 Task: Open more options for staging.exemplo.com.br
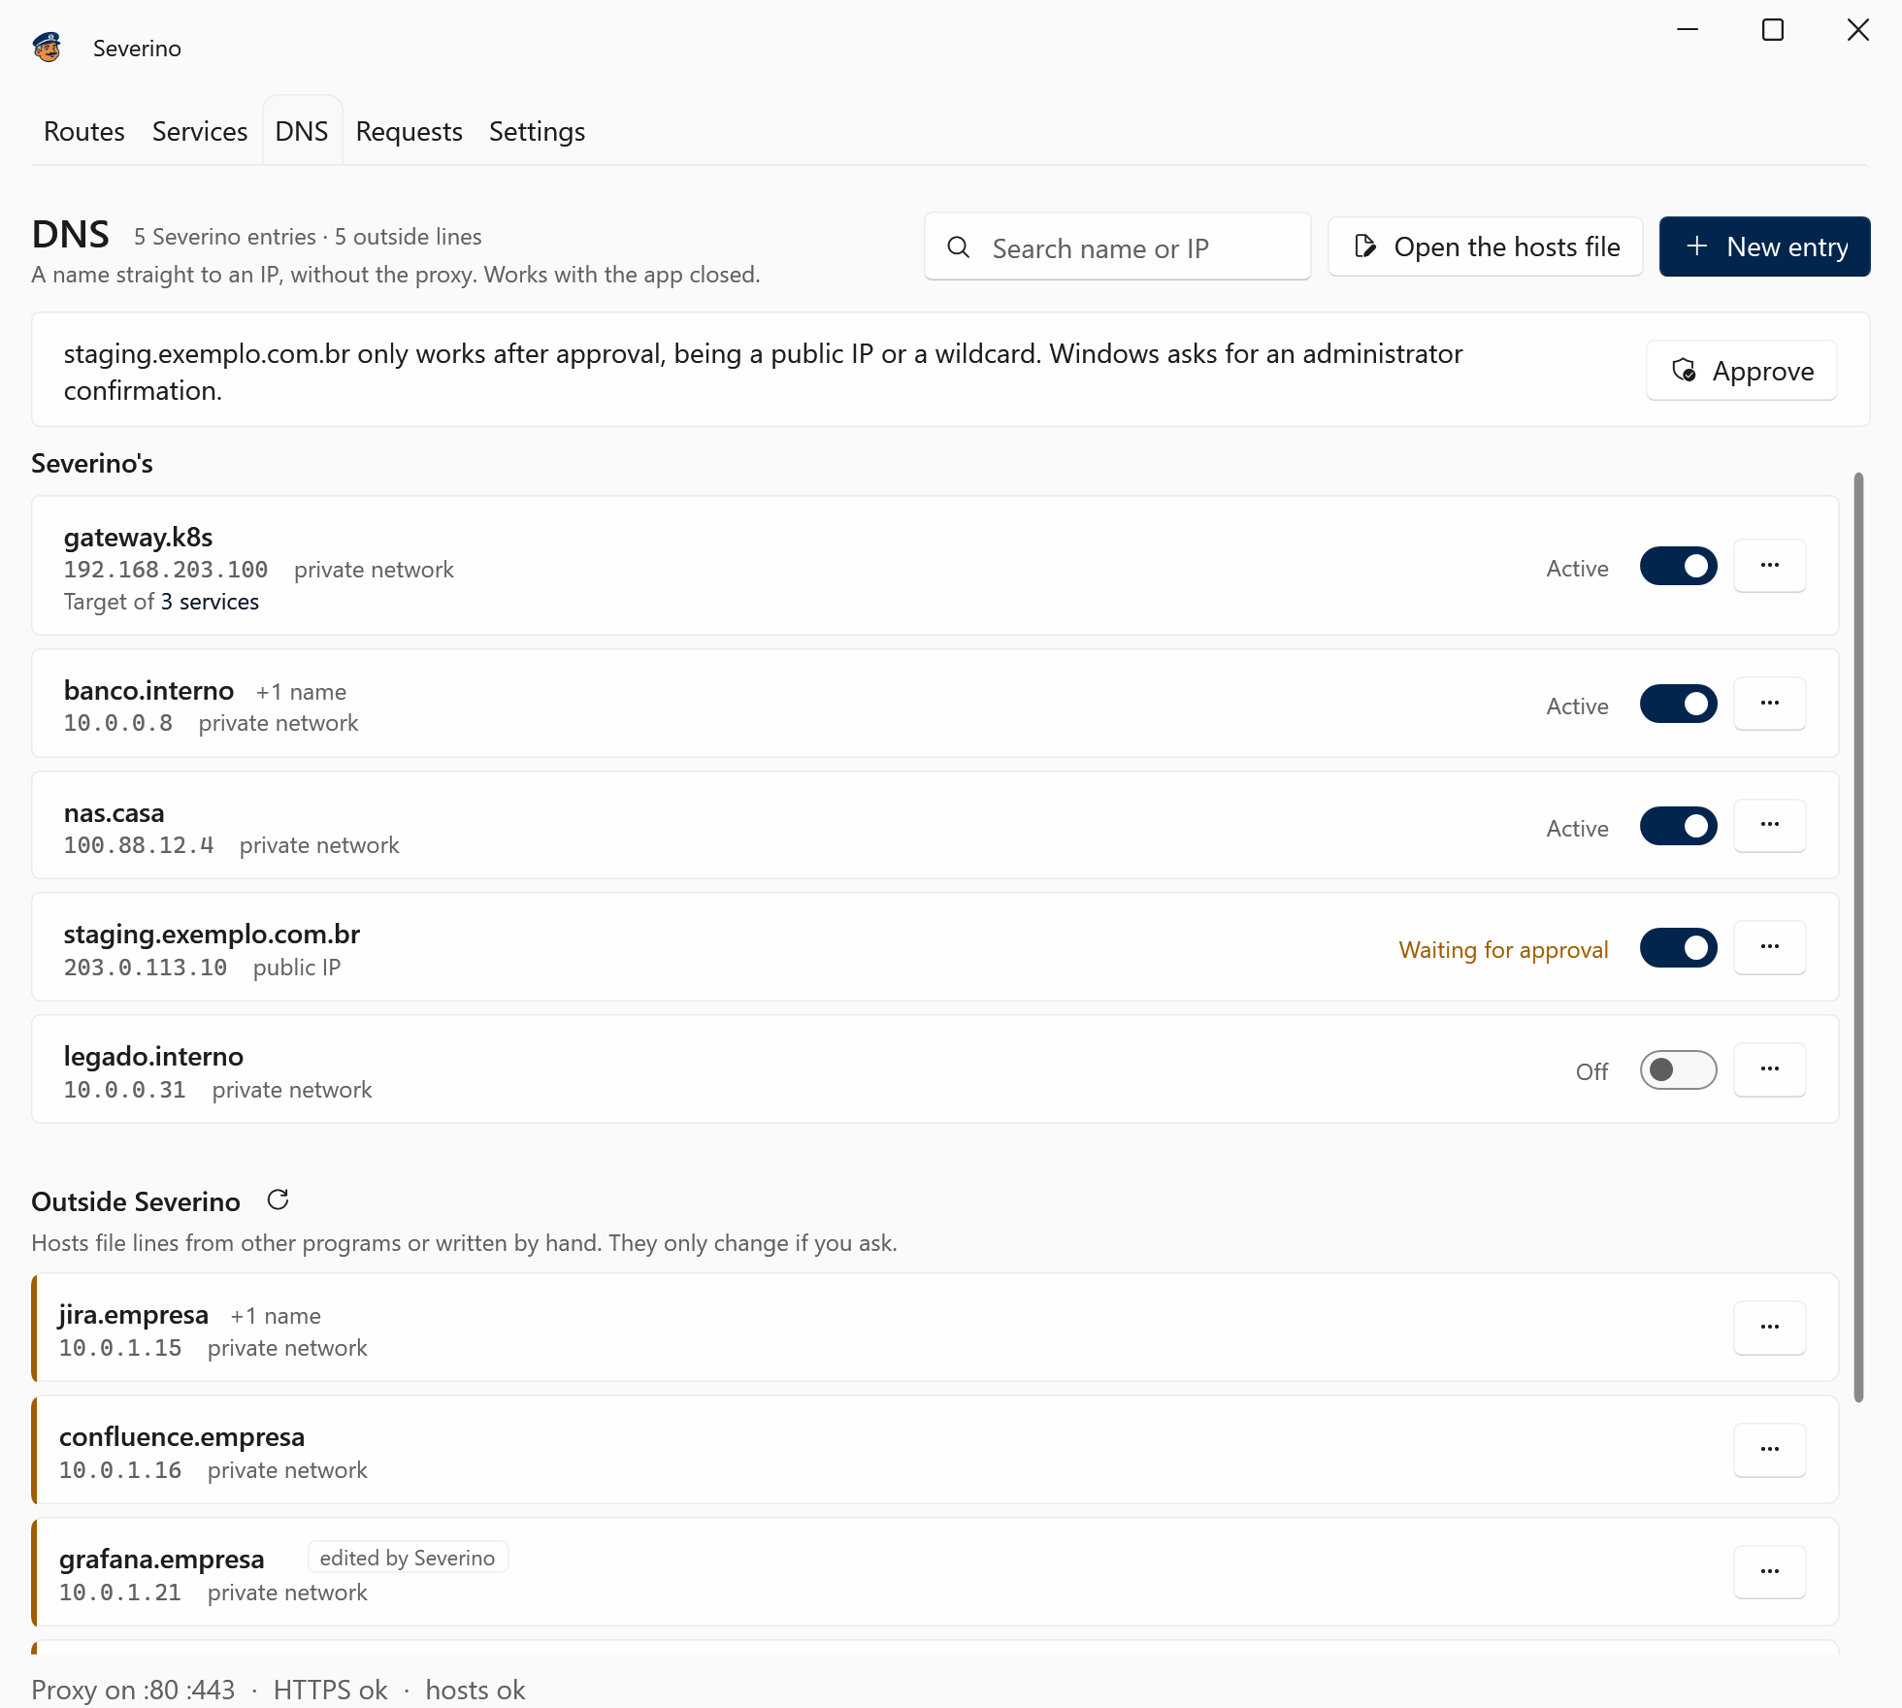click(1769, 948)
